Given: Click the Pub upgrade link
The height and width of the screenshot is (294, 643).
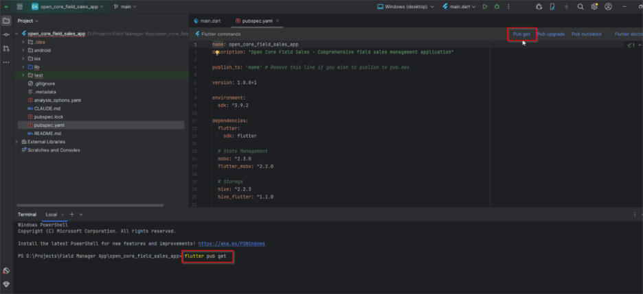Looking at the screenshot, I should (550, 34).
